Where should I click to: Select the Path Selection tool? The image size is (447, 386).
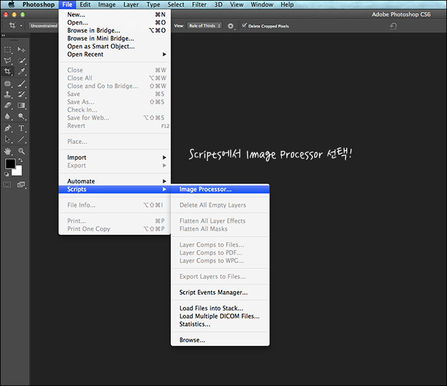tap(8, 140)
